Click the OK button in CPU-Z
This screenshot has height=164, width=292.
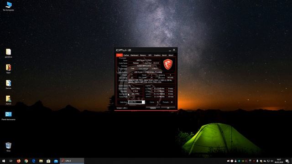coord(168,108)
